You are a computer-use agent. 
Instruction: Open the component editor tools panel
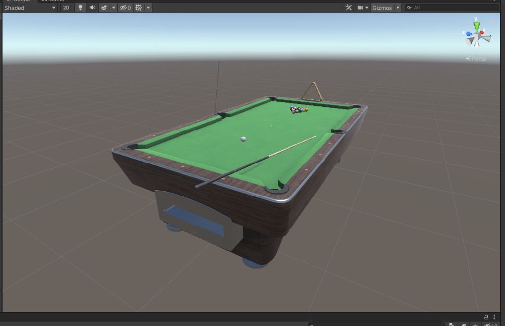coord(348,7)
